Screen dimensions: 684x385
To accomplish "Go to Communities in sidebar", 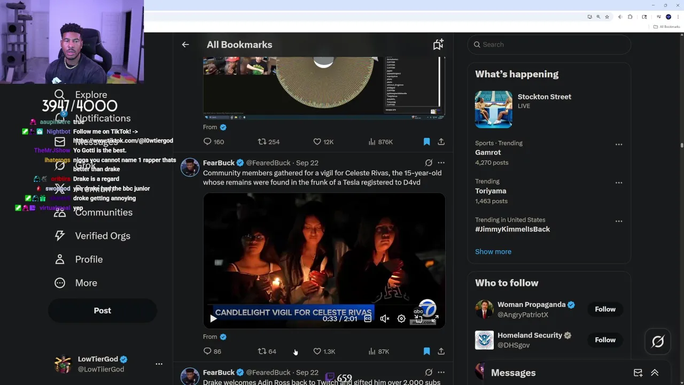I will click(x=94, y=212).
